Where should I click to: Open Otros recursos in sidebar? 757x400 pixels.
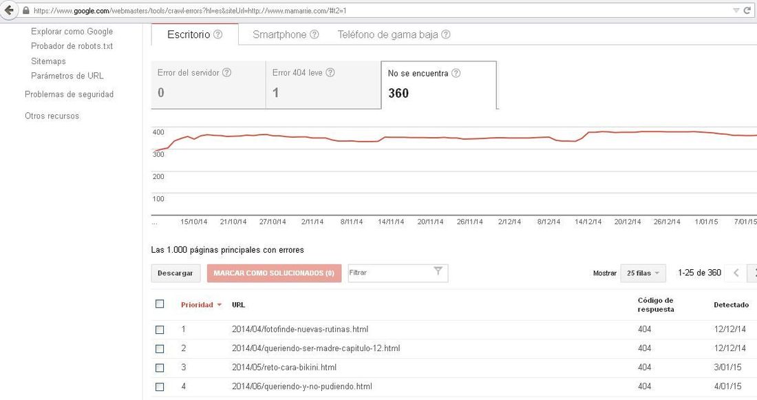coord(52,116)
